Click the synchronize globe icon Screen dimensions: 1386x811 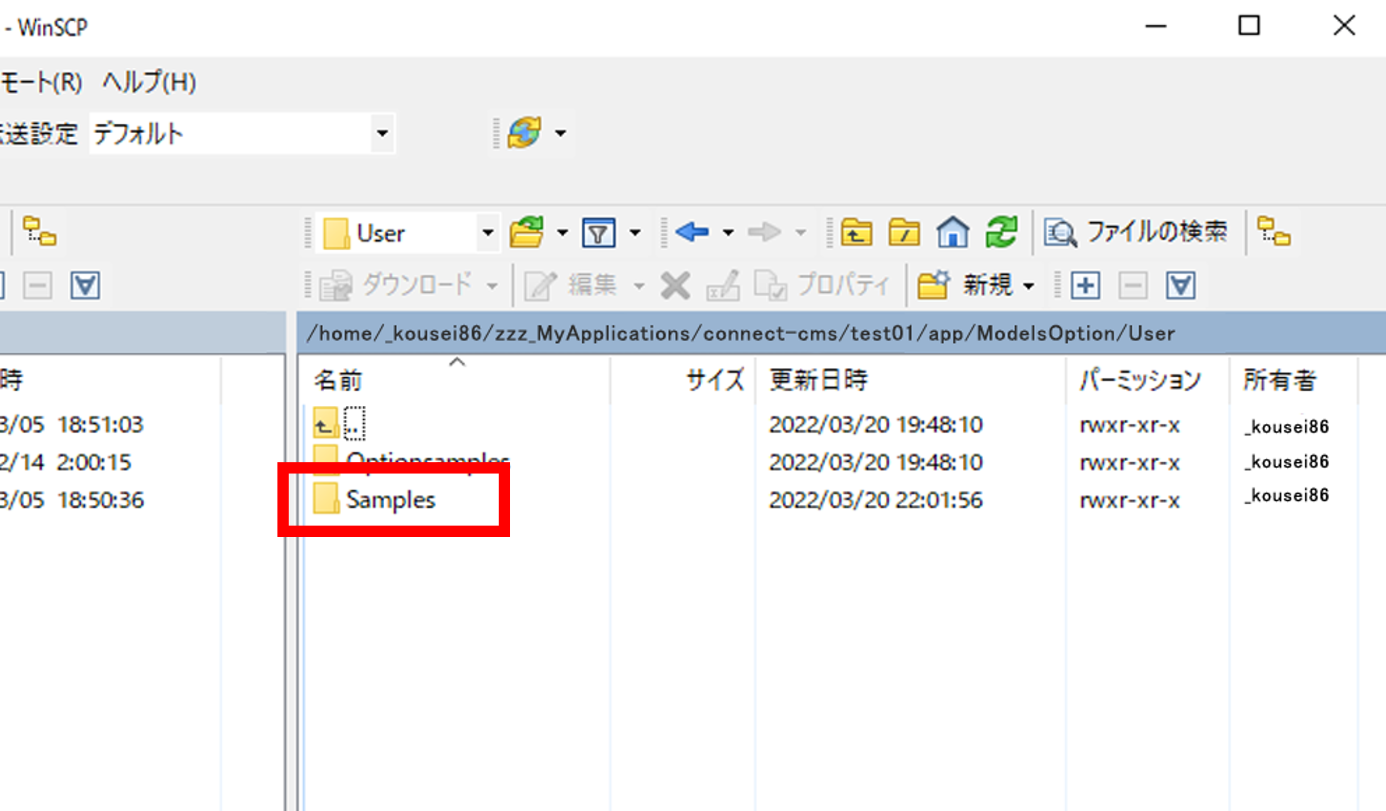pyautogui.click(x=524, y=133)
